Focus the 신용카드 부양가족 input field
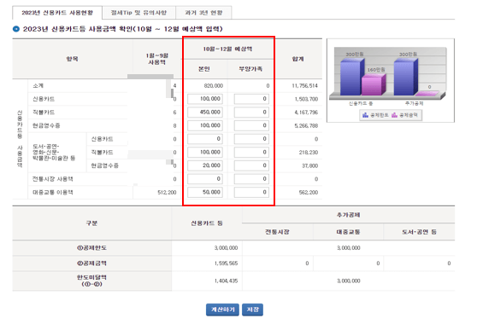Image resolution: width=477 pixels, height=330 pixels. pos(251,99)
